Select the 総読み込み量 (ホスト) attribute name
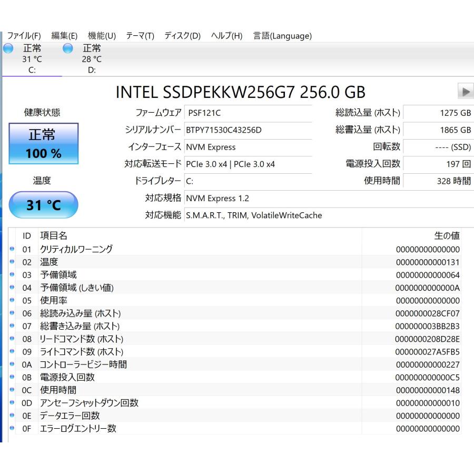Screen dimensions: 474x474 pos(81,313)
